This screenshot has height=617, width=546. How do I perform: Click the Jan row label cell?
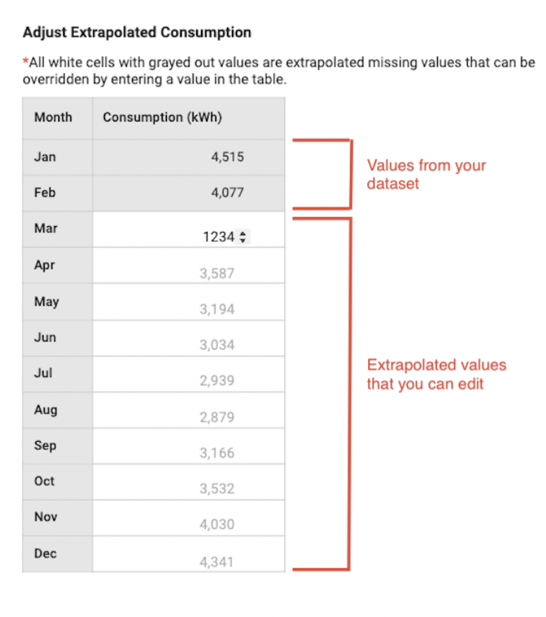[x=58, y=158]
